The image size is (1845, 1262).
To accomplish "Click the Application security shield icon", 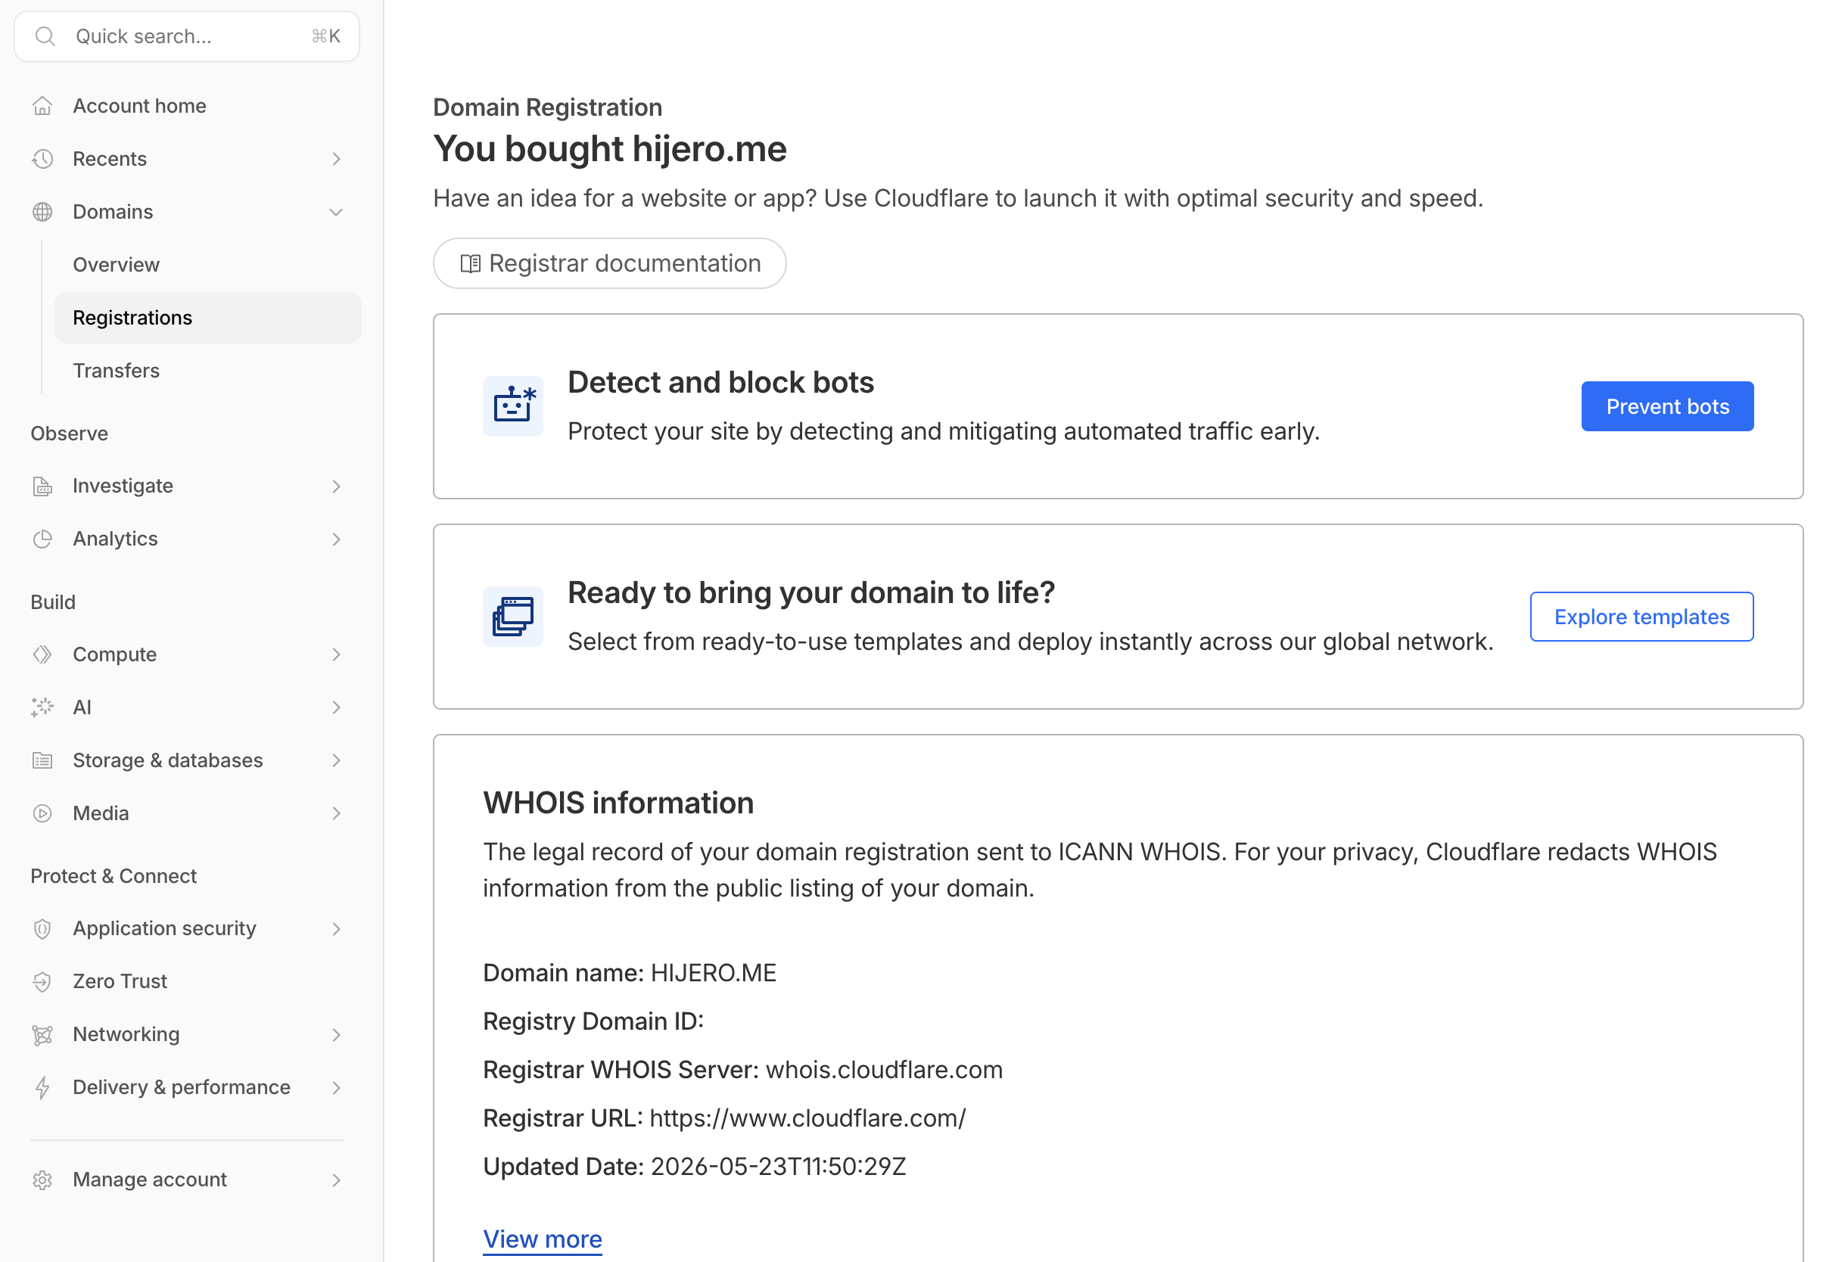I will [43, 928].
